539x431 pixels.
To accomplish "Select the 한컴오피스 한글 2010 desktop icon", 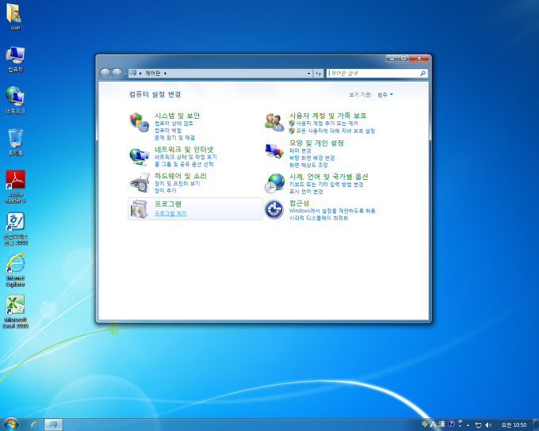I will coord(15,228).
